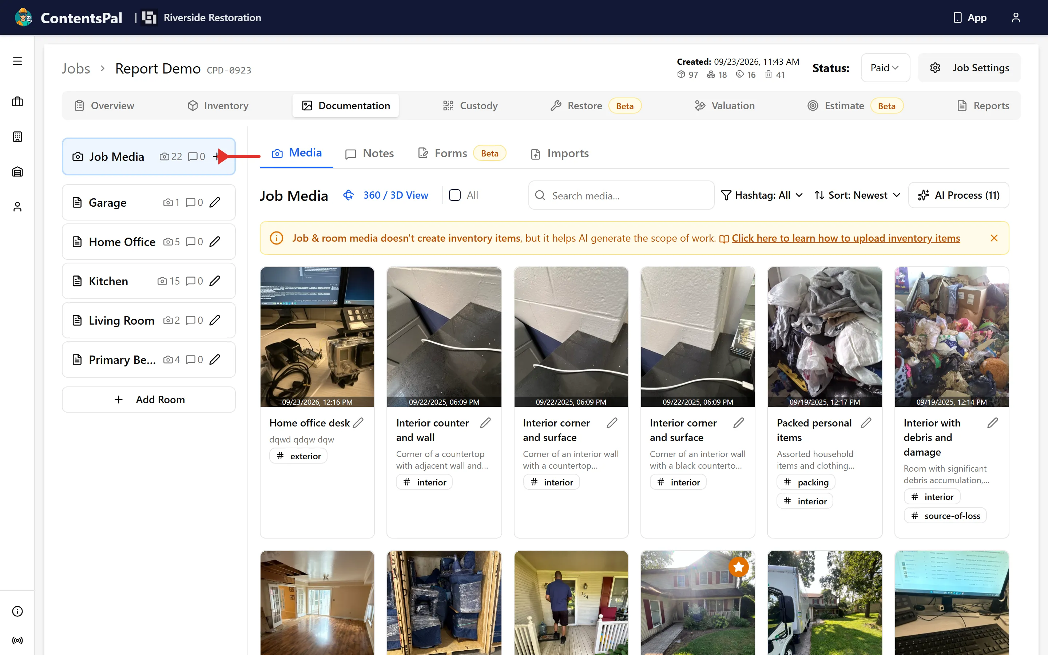Click the building icon in left sidebar
1048x655 pixels.
[17, 137]
